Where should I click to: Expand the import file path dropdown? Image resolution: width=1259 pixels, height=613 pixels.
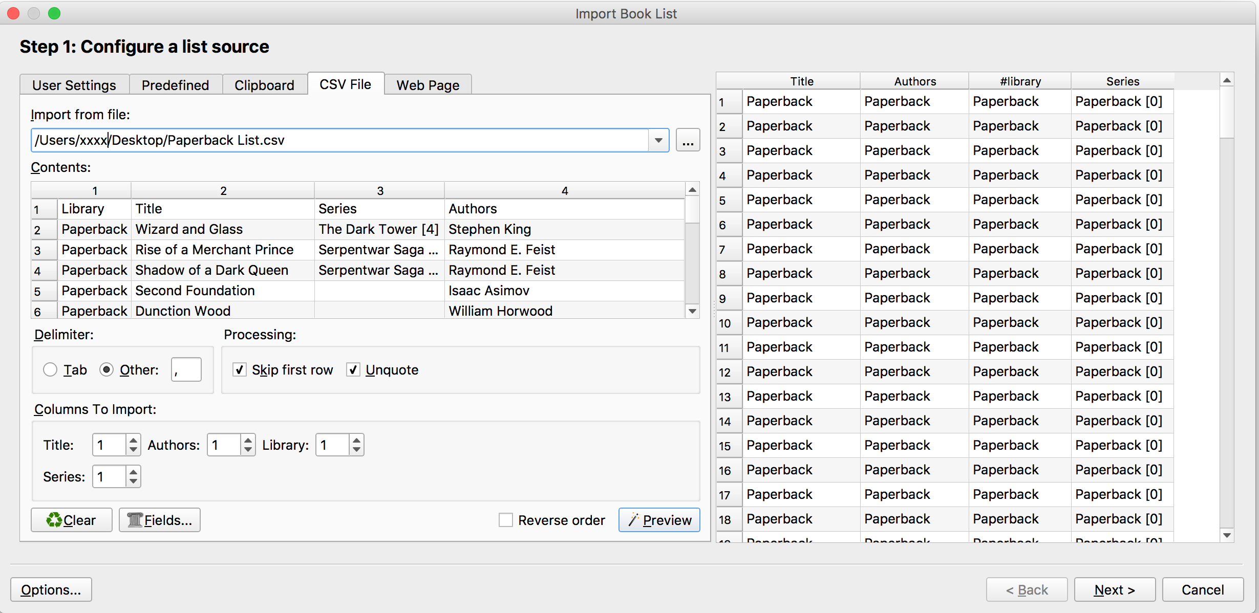tap(658, 141)
